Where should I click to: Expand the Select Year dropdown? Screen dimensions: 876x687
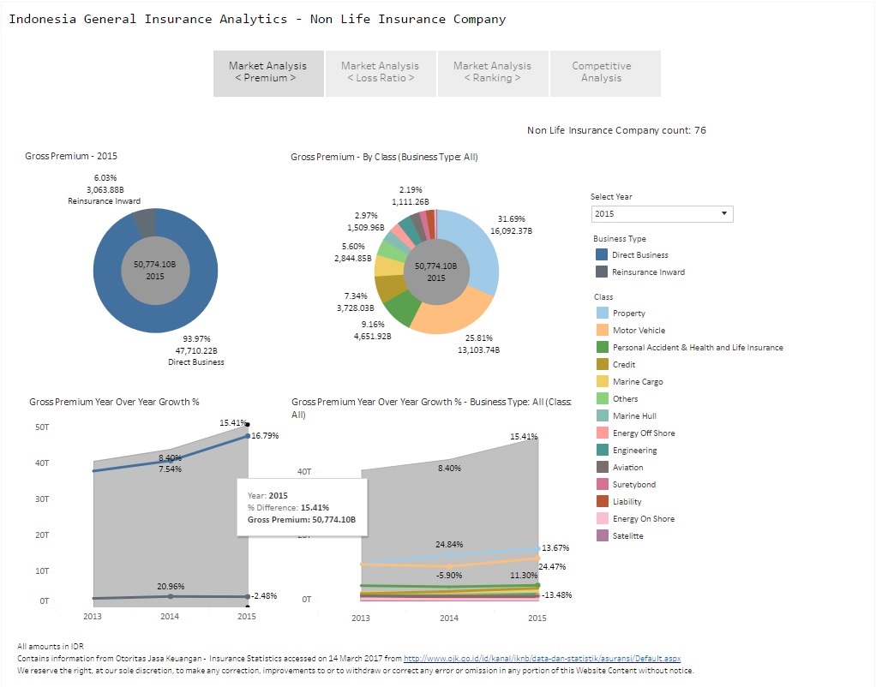coord(662,214)
